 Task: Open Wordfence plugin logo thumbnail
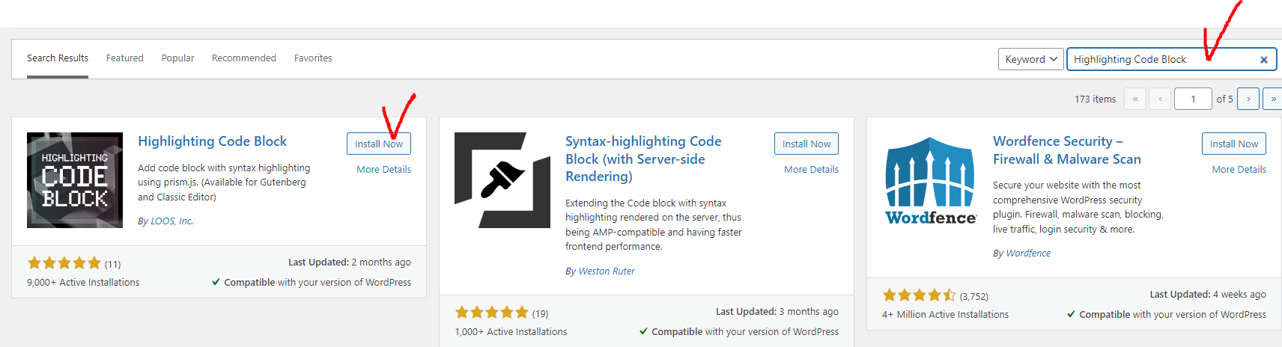(930, 180)
